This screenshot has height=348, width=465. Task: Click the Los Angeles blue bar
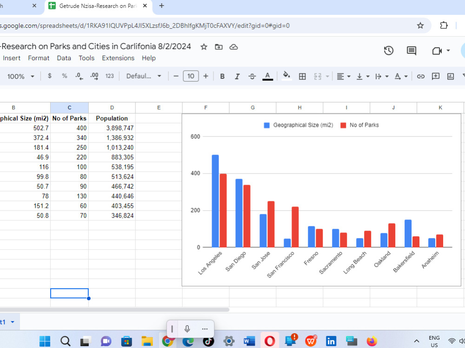pos(215,200)
